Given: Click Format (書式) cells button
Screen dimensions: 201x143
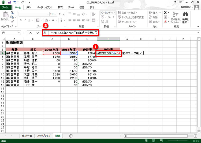Looking at the screenshot, I should 154,22.
